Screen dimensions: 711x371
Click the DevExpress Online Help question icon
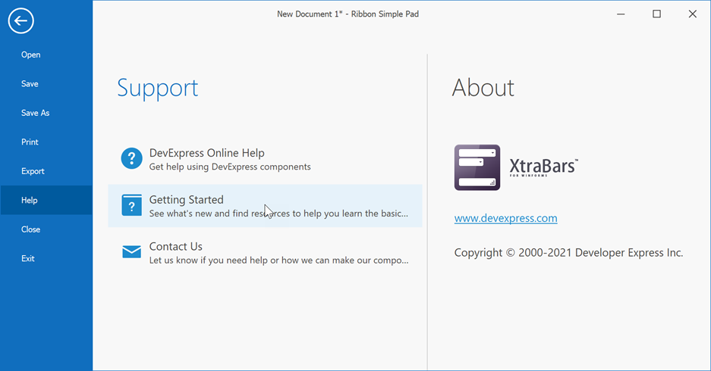coord(131,158)
